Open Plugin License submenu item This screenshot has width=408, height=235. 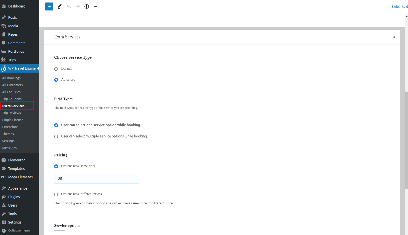13,120
